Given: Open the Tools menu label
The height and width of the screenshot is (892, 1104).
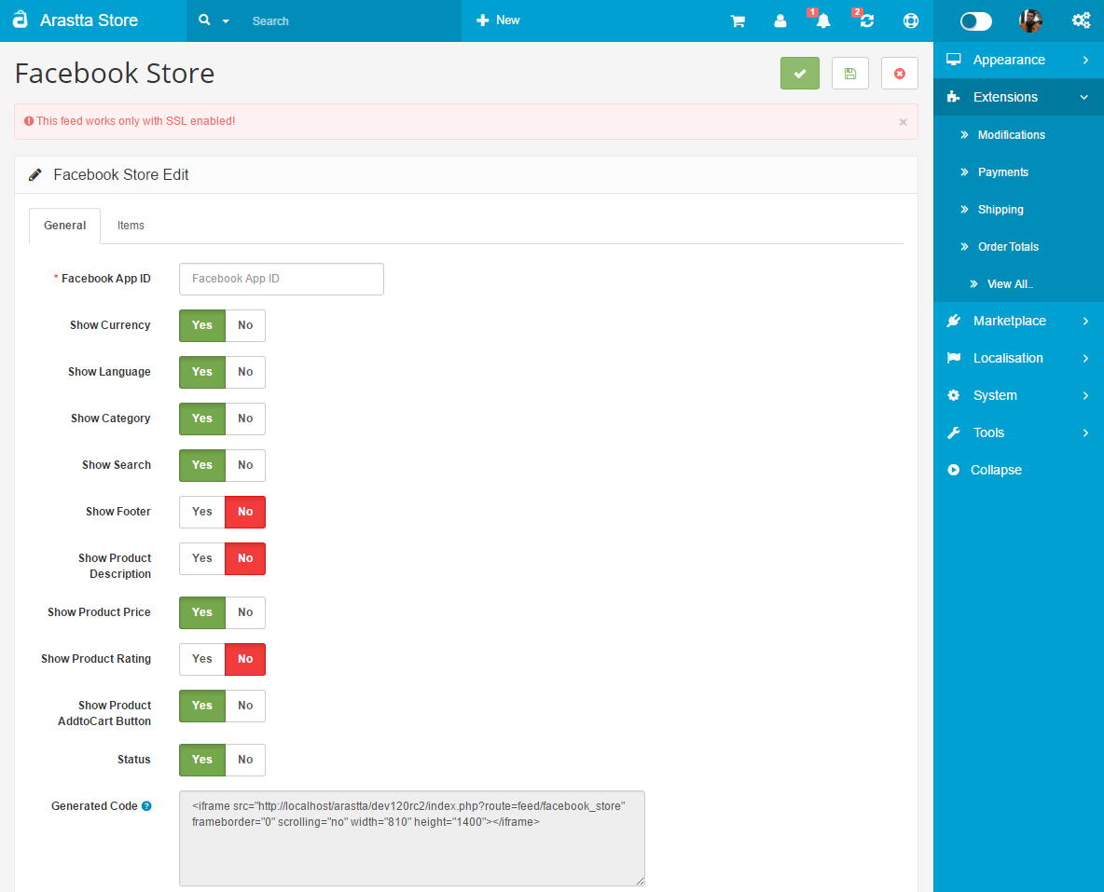Looking at the screenshot, I should (x=988, y=433).
